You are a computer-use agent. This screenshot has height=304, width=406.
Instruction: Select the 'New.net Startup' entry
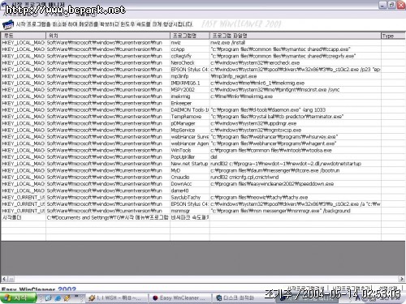click(189, 164)
